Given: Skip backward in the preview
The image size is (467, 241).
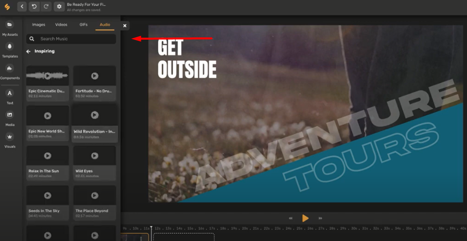Looking at the screenshot, I should (x=291, y=218).
